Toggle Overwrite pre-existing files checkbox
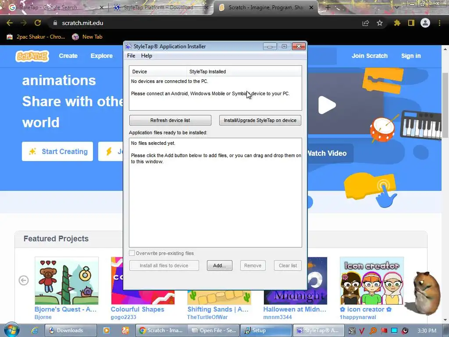The image size is (449, 337). tap(132, 253)
